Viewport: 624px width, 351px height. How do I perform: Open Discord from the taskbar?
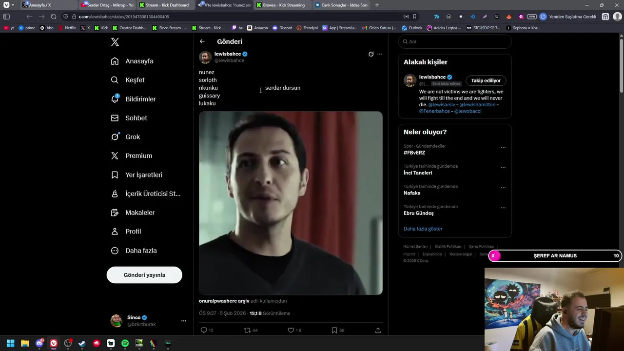click(39, 343)
